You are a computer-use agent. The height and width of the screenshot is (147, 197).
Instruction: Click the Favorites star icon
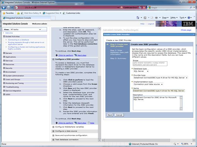(x=4, y=13)
